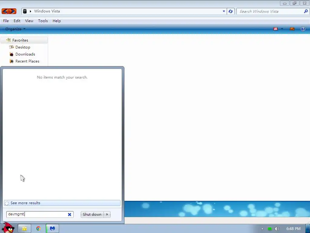Open the volume control tray icon
The width and height of the screenshot is (310, 233).
(277, 229)
